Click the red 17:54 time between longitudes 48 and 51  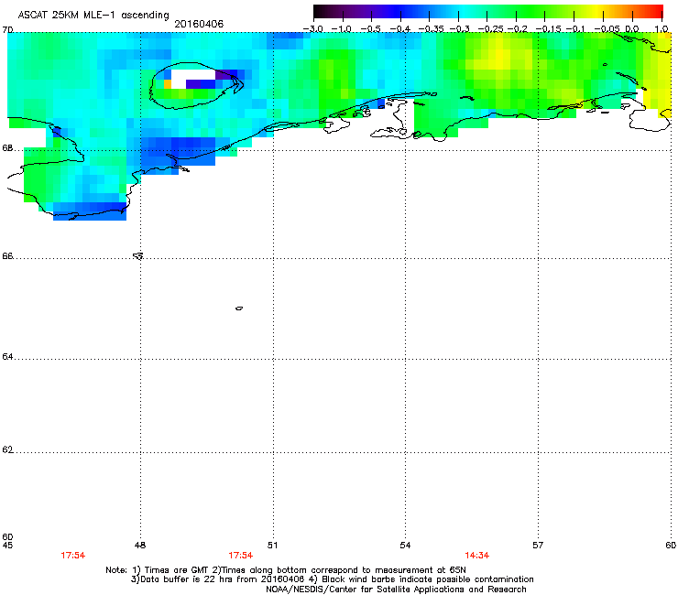point(240,556)
